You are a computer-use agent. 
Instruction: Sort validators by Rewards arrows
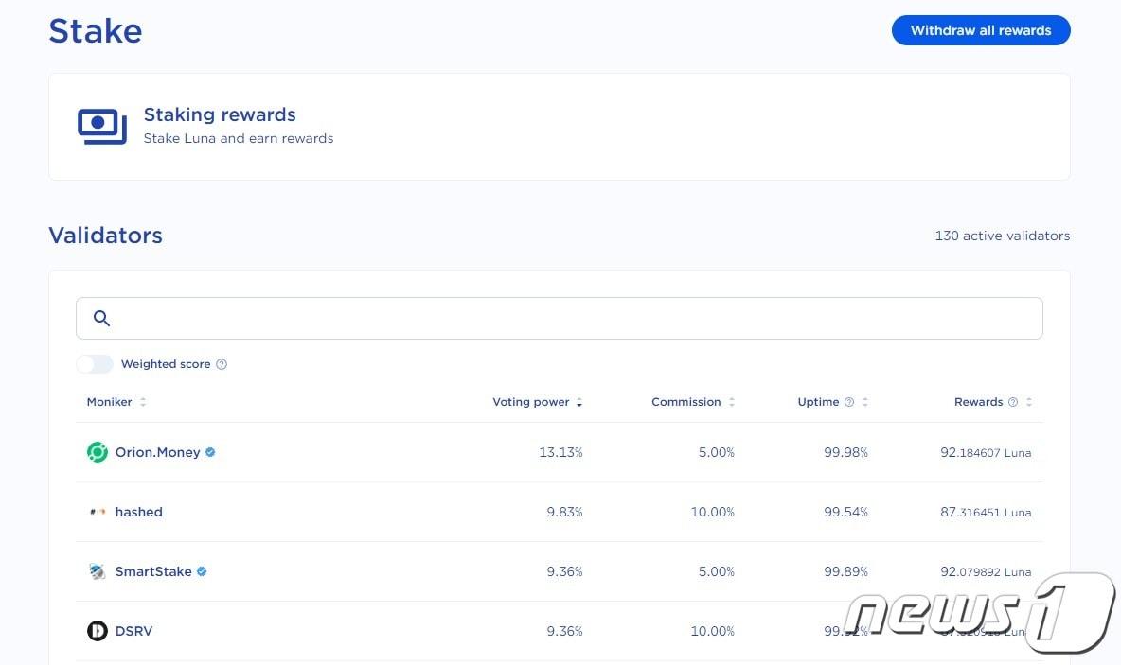click(1029, 402)
